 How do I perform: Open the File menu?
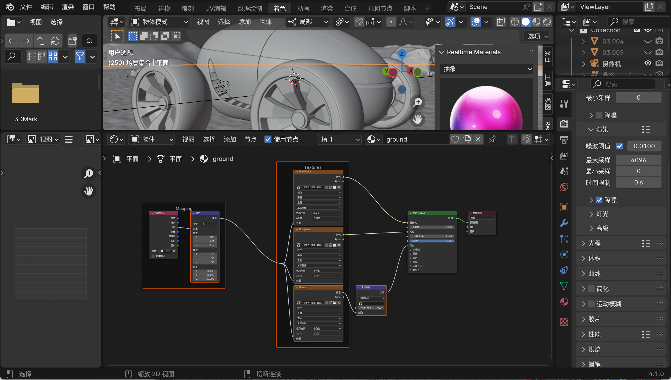click(26, 7)
